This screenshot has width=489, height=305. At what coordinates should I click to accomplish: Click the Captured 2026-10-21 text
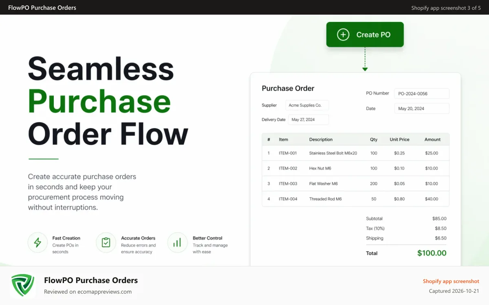tap(454, 291)
